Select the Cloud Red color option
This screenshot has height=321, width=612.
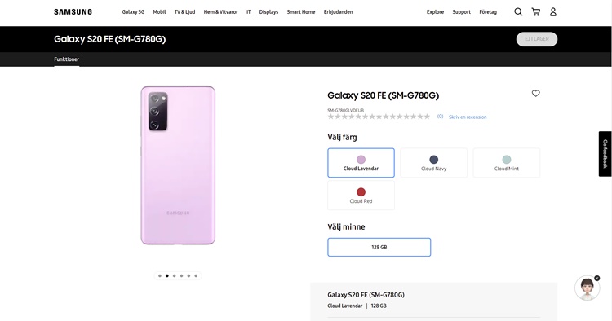361,196
